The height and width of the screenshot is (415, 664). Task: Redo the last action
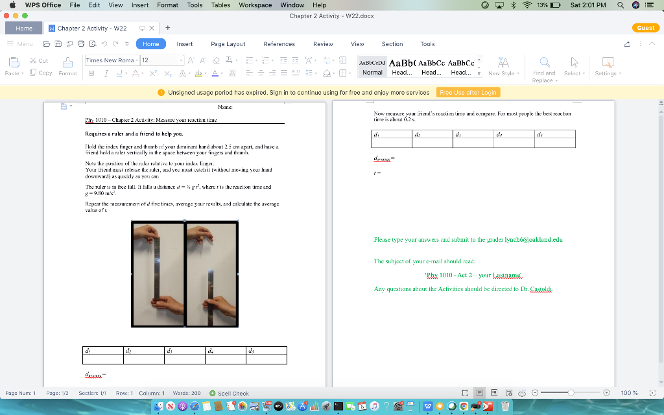coord(115,43)
